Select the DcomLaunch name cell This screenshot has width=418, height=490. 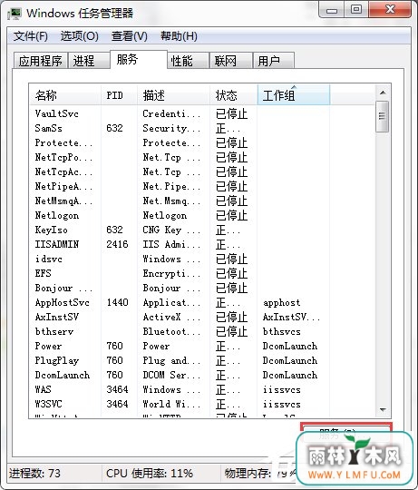click(x=63, y=375)
